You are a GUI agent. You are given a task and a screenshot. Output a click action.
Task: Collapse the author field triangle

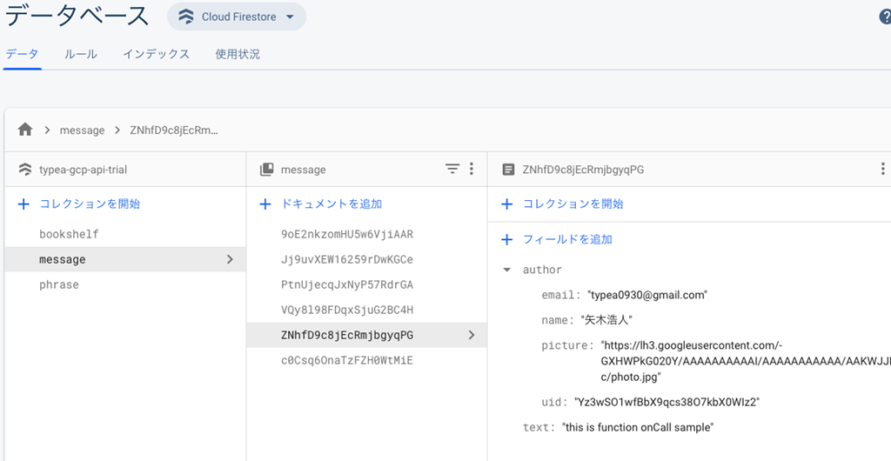(507, 270)
